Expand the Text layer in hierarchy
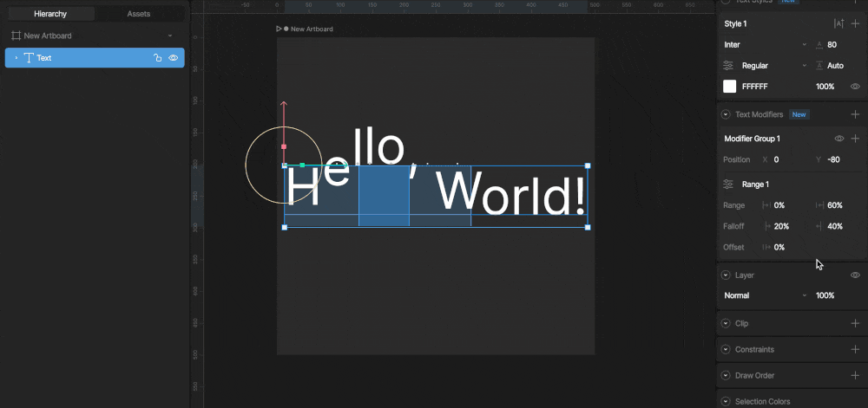Image resolution: width=868 pixels, height=408 pixels. (16, 57)
